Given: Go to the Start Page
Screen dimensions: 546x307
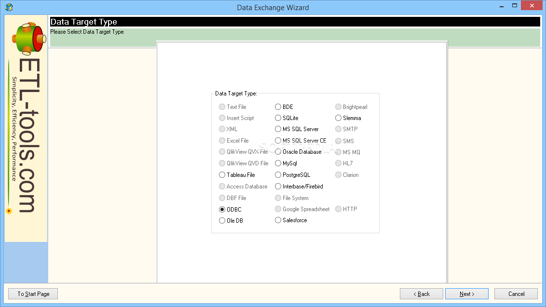Looking at the screenshot, I should tap(33, 294).
